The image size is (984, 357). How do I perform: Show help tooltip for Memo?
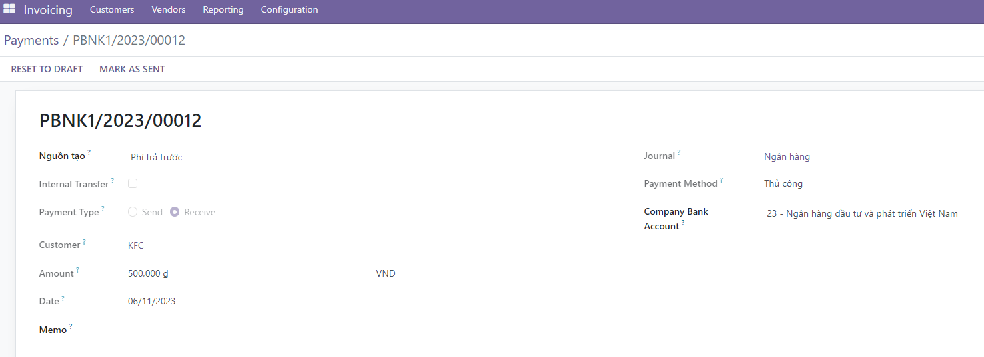(x=71, y=326)
